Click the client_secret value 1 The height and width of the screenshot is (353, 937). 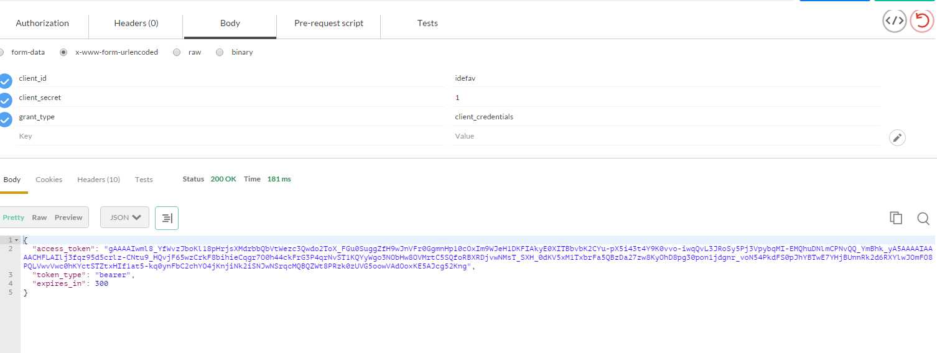click(666, 98)
